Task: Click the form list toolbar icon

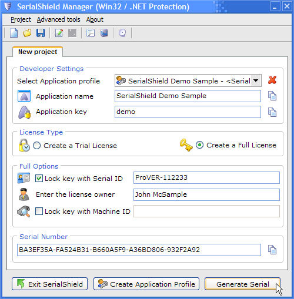Action: [x=91, y=33]
